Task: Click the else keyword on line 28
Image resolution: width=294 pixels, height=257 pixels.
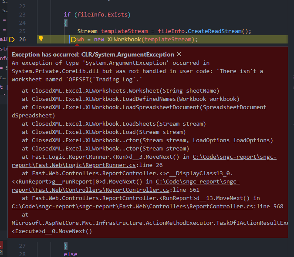Action: coord(71,254)
